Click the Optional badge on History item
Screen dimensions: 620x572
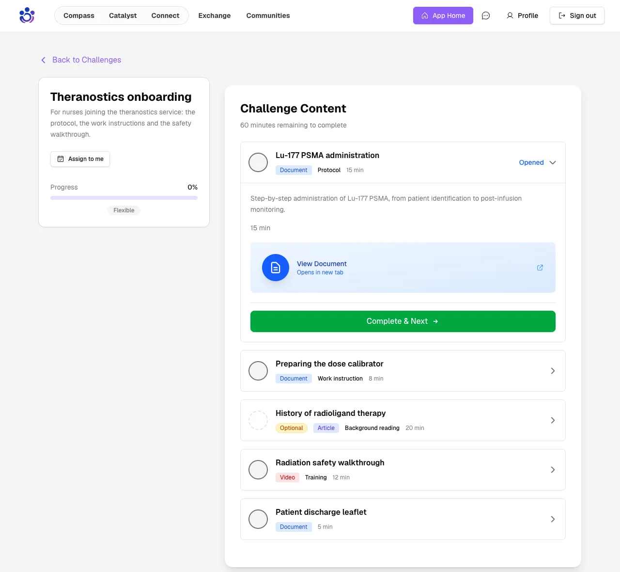(292, 428)
